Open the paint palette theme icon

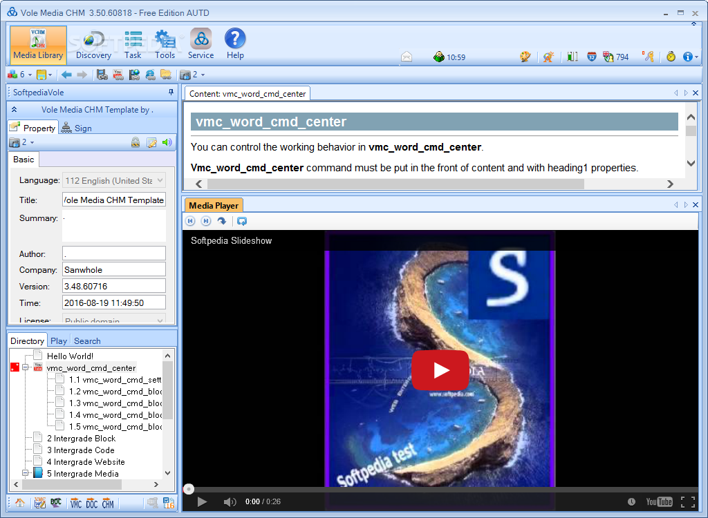click(525, 57)
